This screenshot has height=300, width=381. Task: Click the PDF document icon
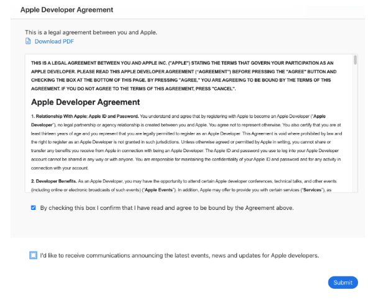point(28,41)
